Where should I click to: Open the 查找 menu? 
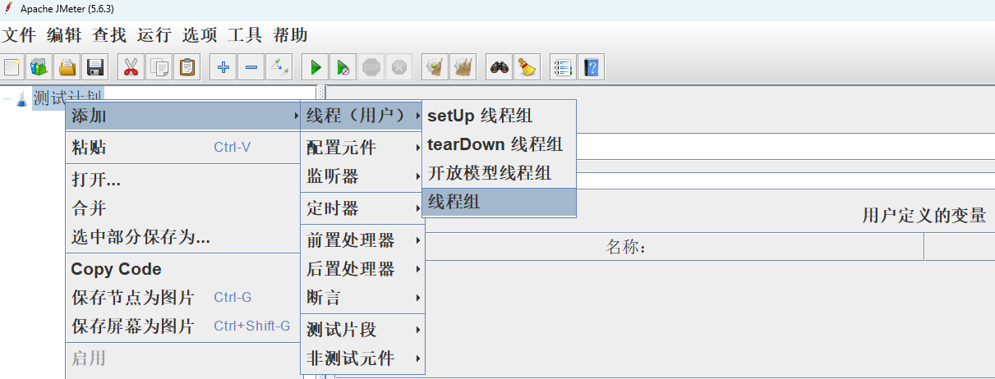coord(109,35)
